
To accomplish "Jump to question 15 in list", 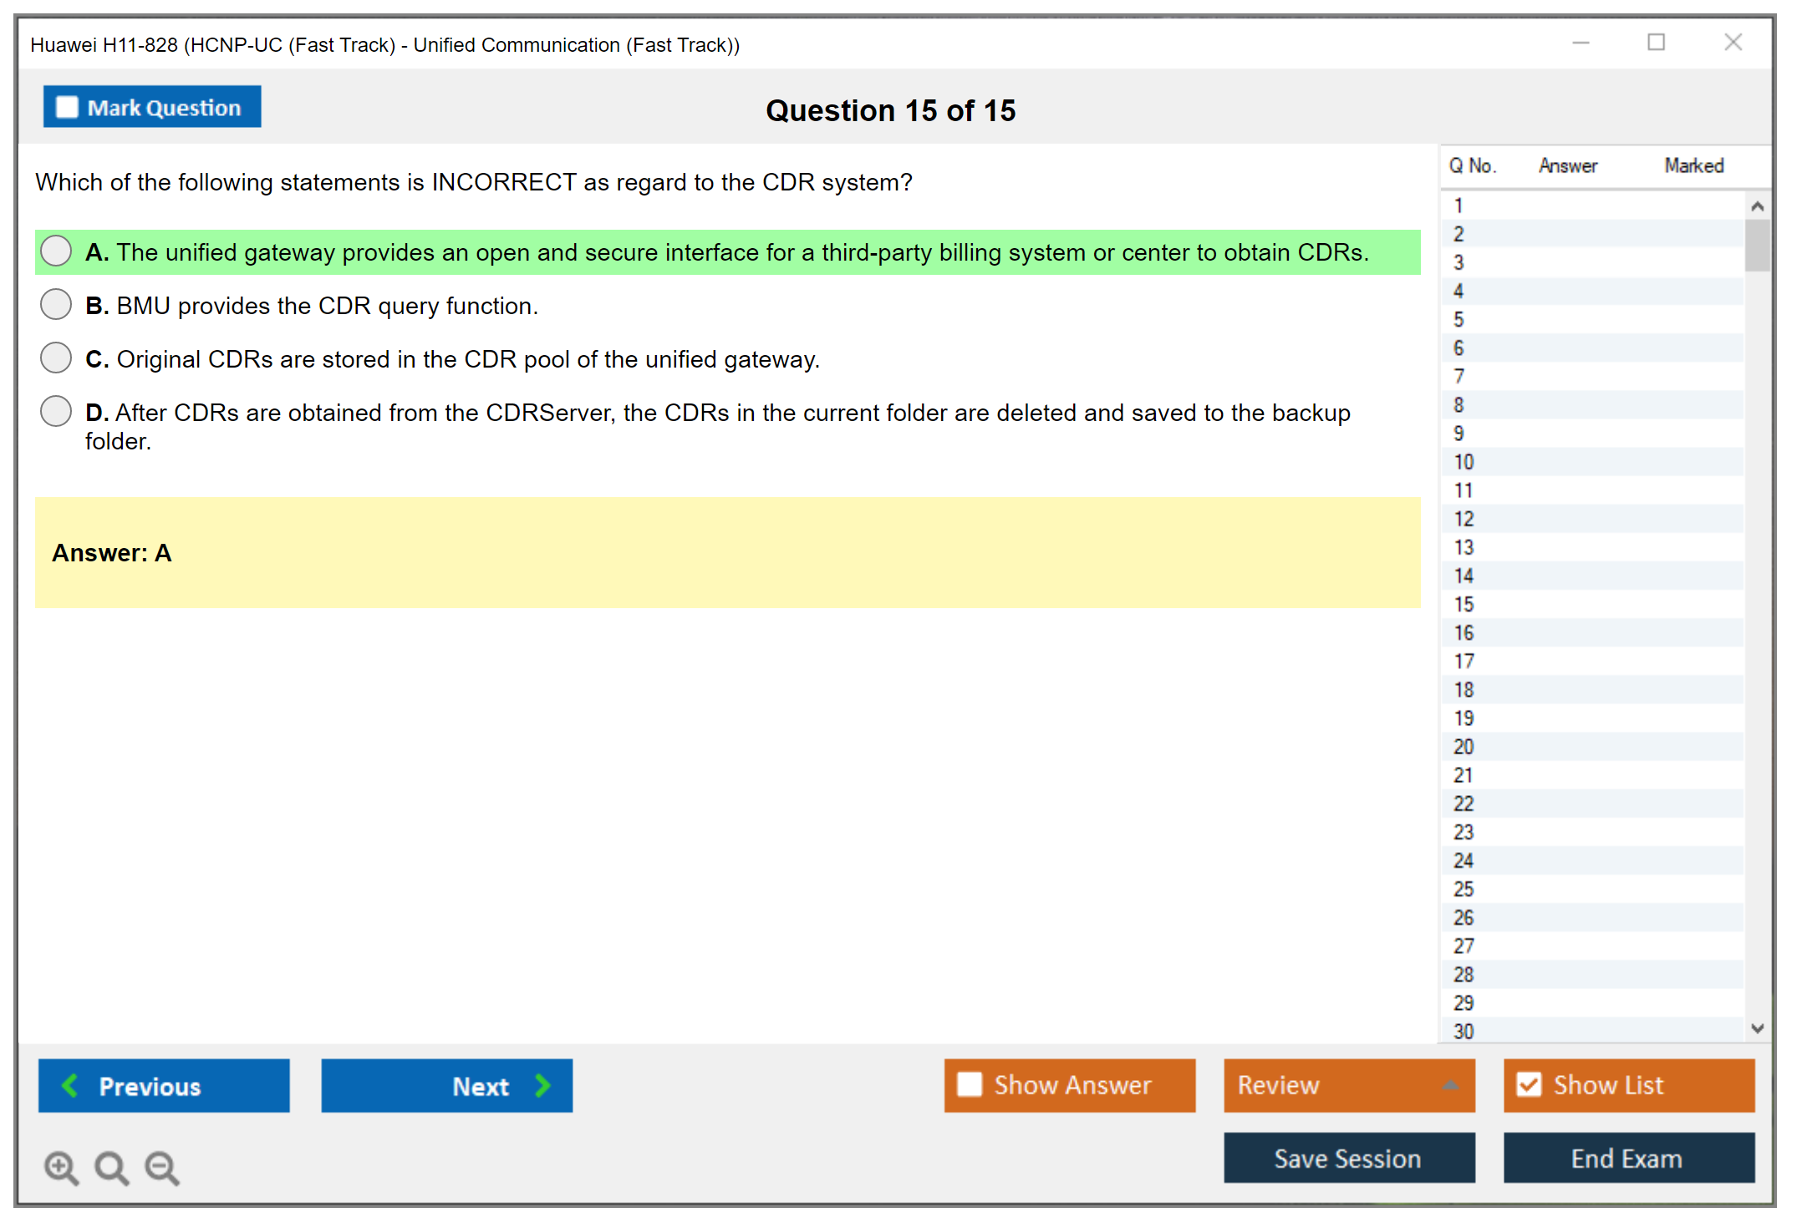I will tap(1464, 604).
